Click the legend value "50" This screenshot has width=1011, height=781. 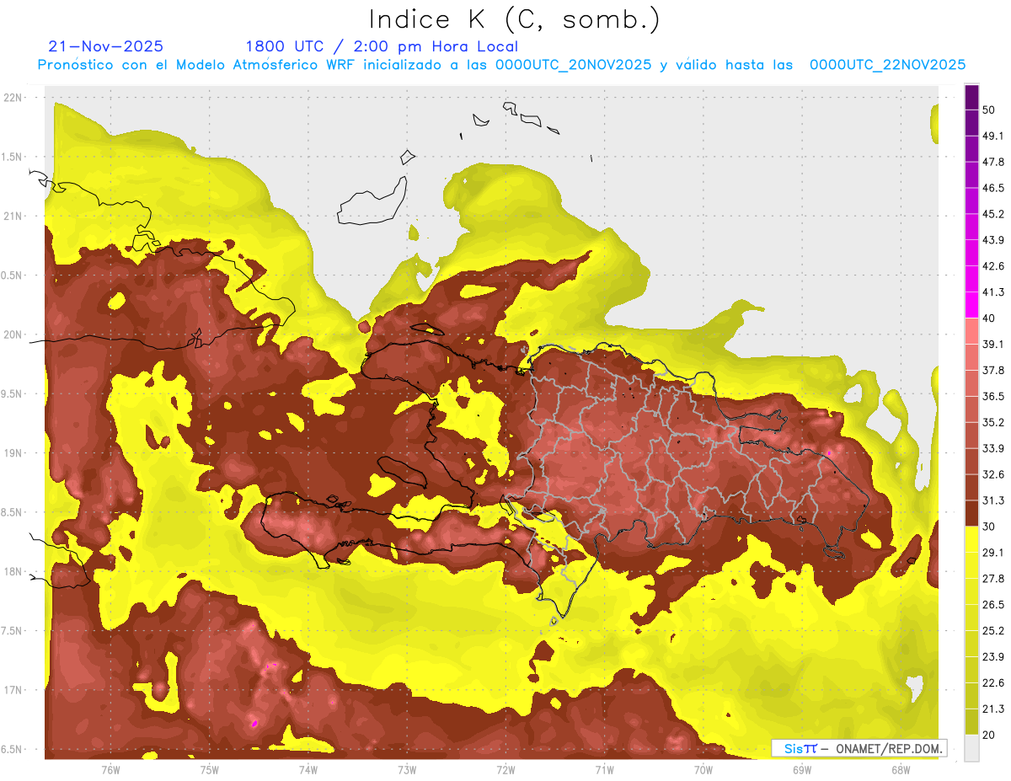click(x=989, y=110)
